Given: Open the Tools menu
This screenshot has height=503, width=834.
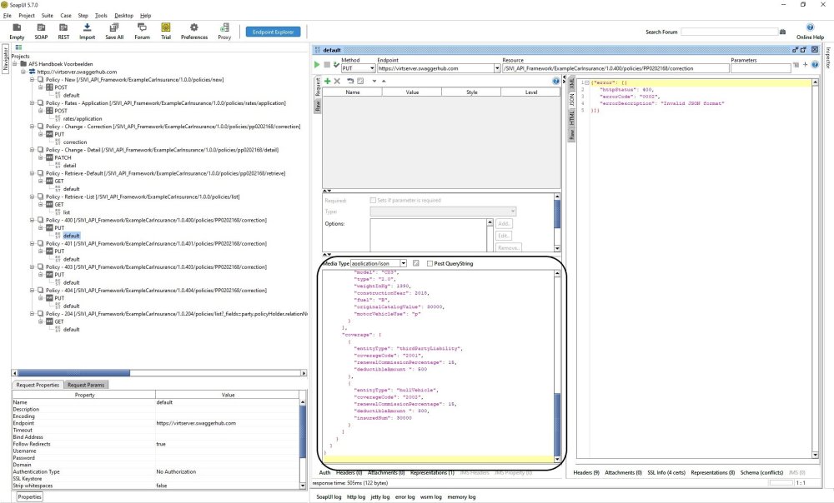Looking at the screenshot, I should tap(101, 15).
